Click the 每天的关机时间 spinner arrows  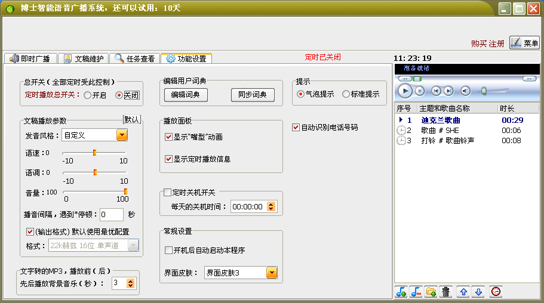(271, 206)
